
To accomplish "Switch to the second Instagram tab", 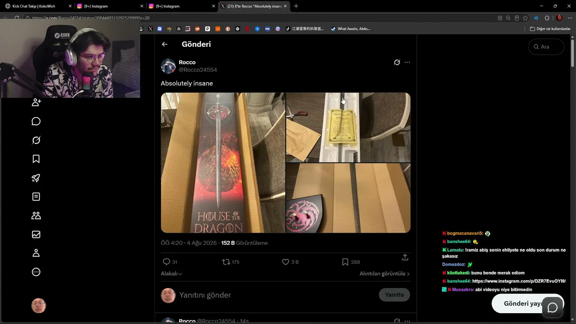I will tap(182, 6).
